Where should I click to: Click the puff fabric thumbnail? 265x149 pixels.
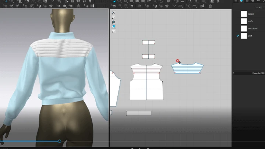(244, 36)
